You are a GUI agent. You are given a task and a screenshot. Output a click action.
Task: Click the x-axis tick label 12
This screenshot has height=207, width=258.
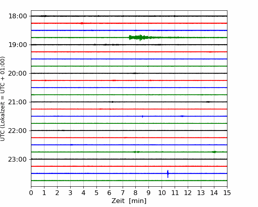[188, 193]
